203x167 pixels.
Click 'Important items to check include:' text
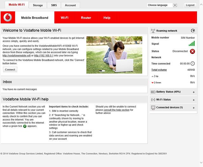[69, 106]
